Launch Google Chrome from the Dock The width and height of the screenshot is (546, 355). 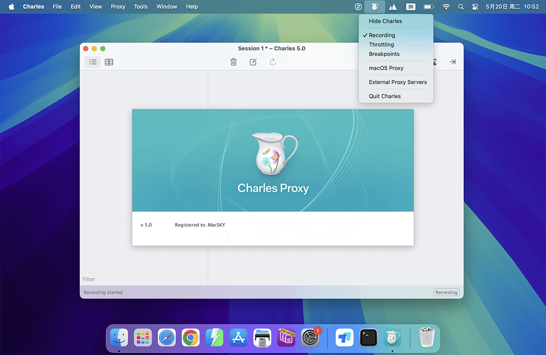coord(191,338)
